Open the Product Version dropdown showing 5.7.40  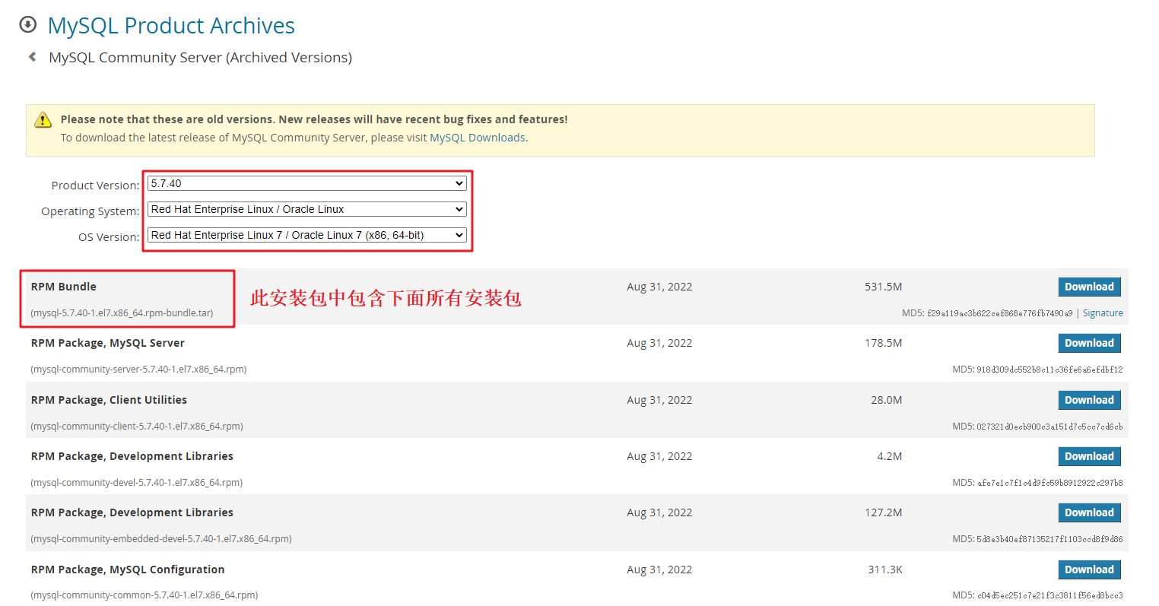pos(306,183)
